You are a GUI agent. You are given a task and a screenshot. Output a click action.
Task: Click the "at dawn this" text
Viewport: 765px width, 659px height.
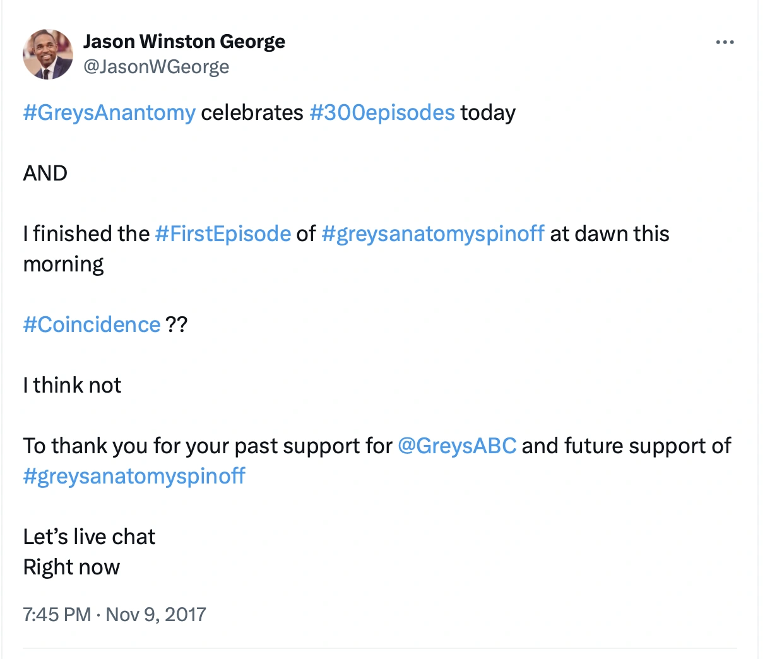pos(609,234)
